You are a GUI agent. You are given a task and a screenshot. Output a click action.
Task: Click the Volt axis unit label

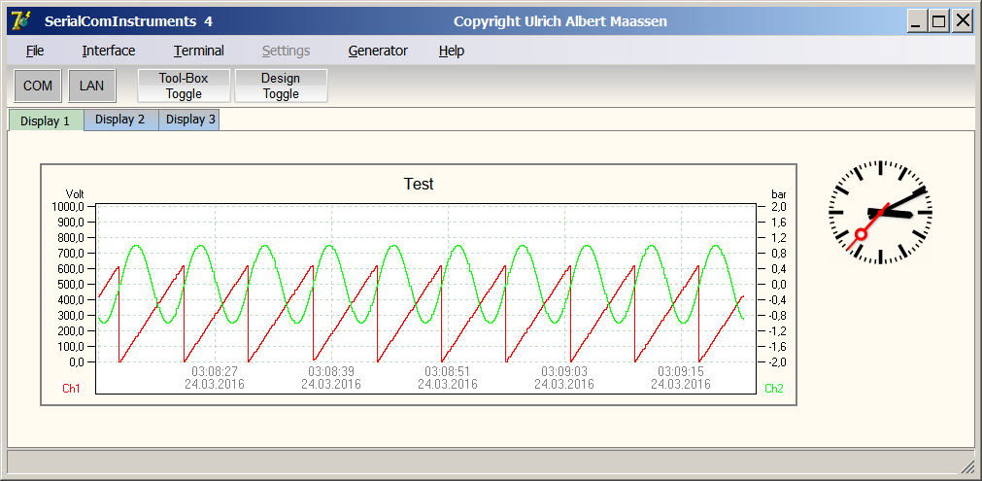(75, 193)
